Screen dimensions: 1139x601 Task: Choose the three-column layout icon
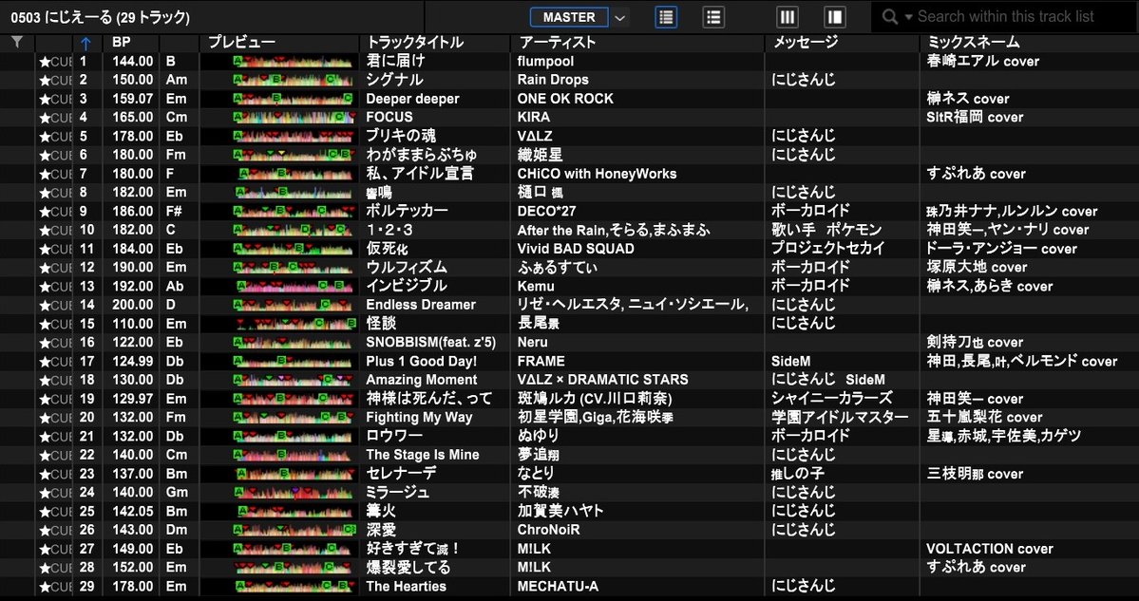[x=787, y=17]
